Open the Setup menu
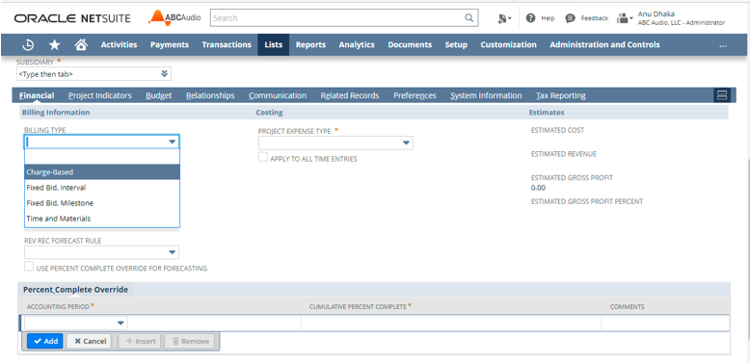Screen dimensions: 750x363 [x=456, y=44]
